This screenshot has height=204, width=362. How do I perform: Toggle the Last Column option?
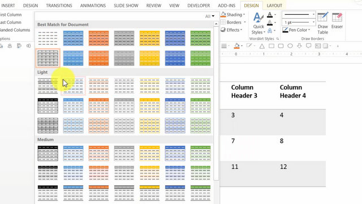tap(11, 22)
